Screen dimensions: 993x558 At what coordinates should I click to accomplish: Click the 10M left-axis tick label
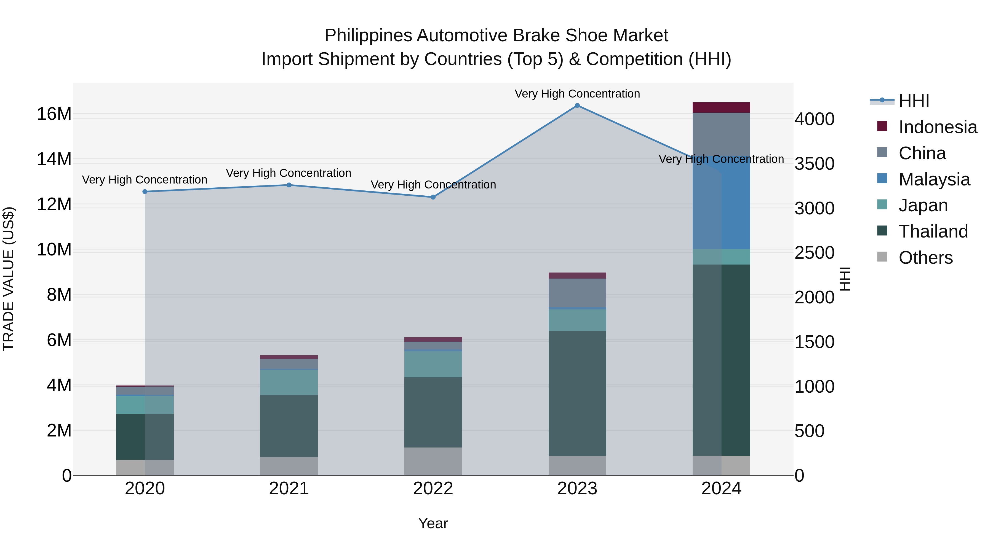tap(54, 250)
